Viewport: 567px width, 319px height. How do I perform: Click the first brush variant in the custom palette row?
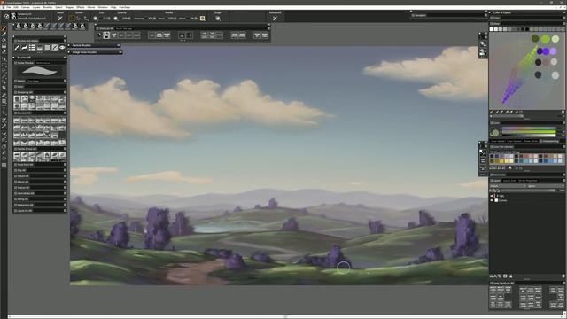pyautogui.click(x=19, y=26)
